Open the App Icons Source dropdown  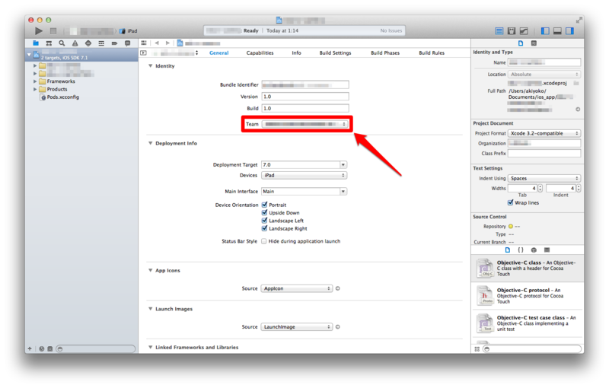[297, 288]
